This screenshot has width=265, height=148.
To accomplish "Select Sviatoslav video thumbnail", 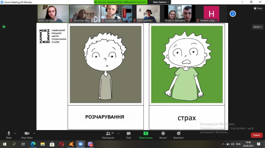I will pos(116,14).
